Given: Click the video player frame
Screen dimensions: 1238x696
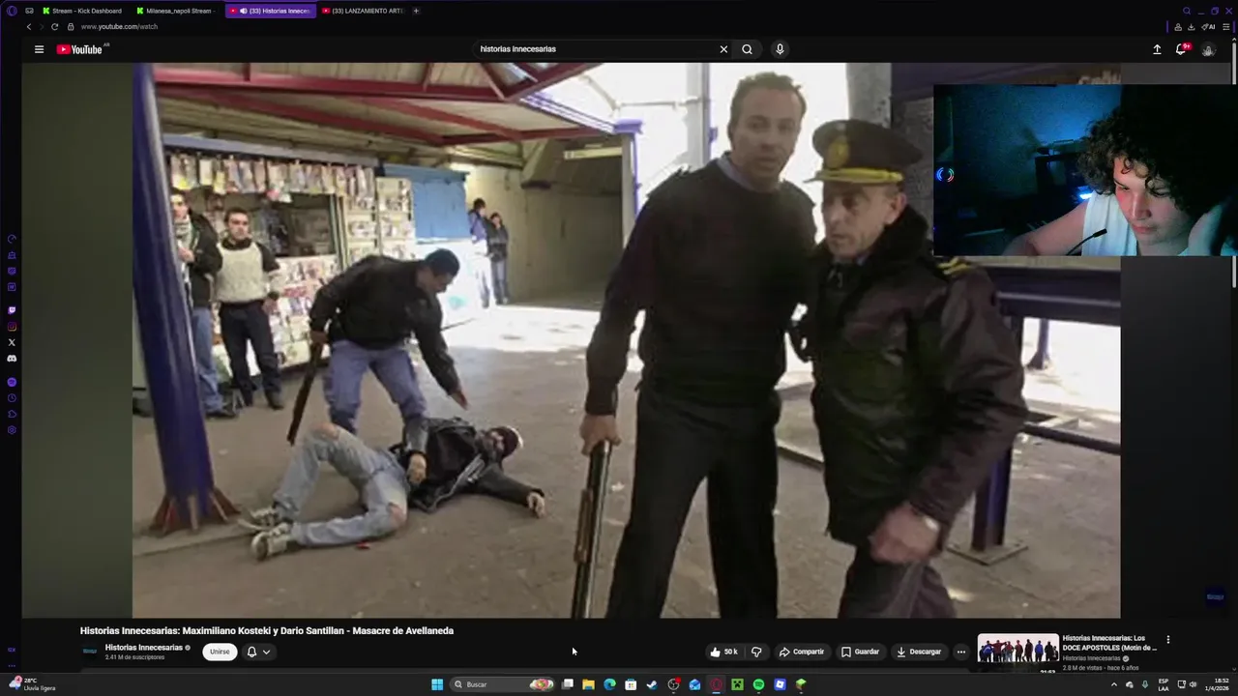Looking at the screenshot, I should pyautogui.click(x=626, y=340).
